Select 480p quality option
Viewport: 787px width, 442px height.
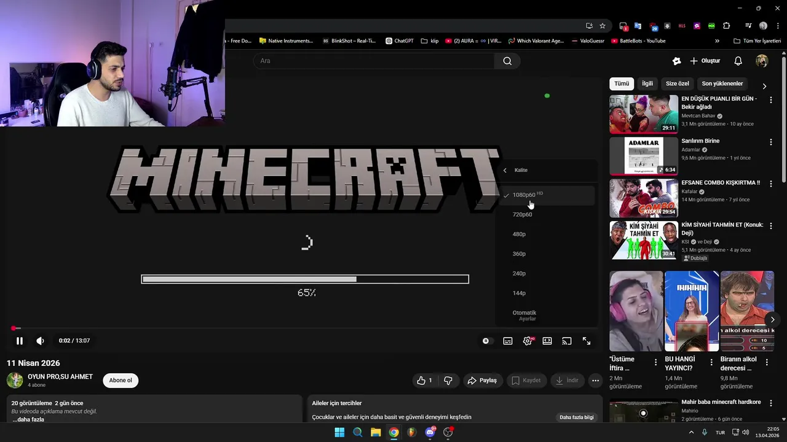(x=547, y=235)
